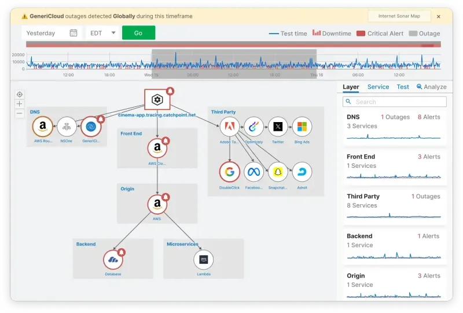Click the DoubleClick Google node icon

[x=230, y=172]
